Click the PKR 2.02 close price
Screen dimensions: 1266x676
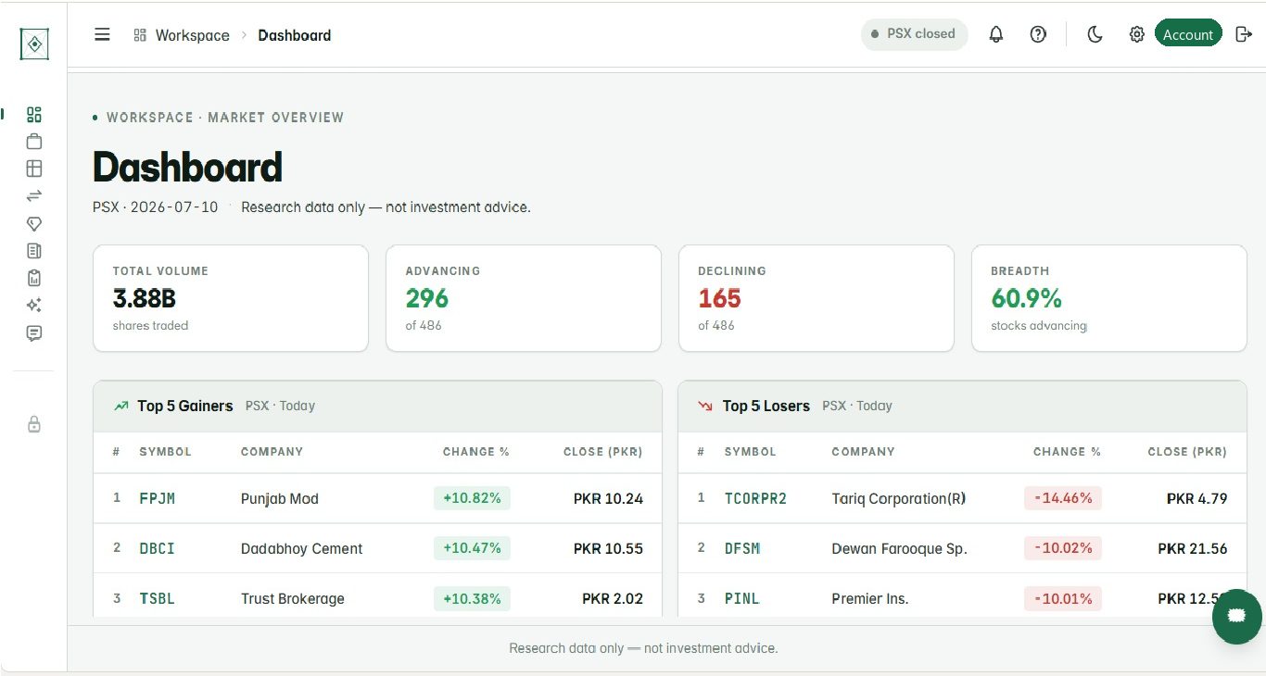click(x=613, y=598)
